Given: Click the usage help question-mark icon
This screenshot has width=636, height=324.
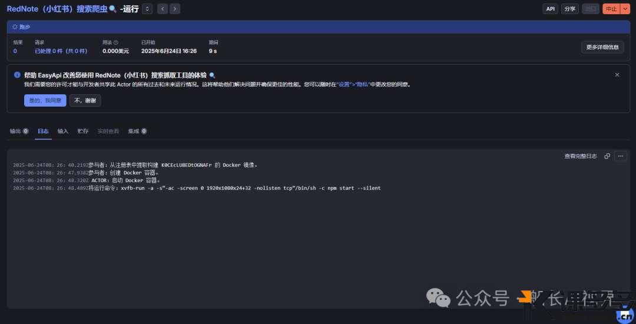Looking at the screenshot, I should coord(115,42).
